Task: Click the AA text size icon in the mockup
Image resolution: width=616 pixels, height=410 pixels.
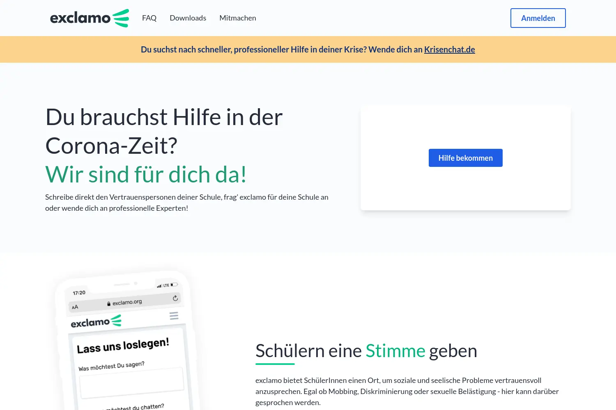Action: 75,307
